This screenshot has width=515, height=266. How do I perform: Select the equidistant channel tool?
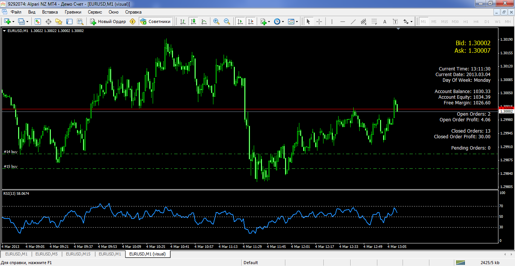click(364, 21)
